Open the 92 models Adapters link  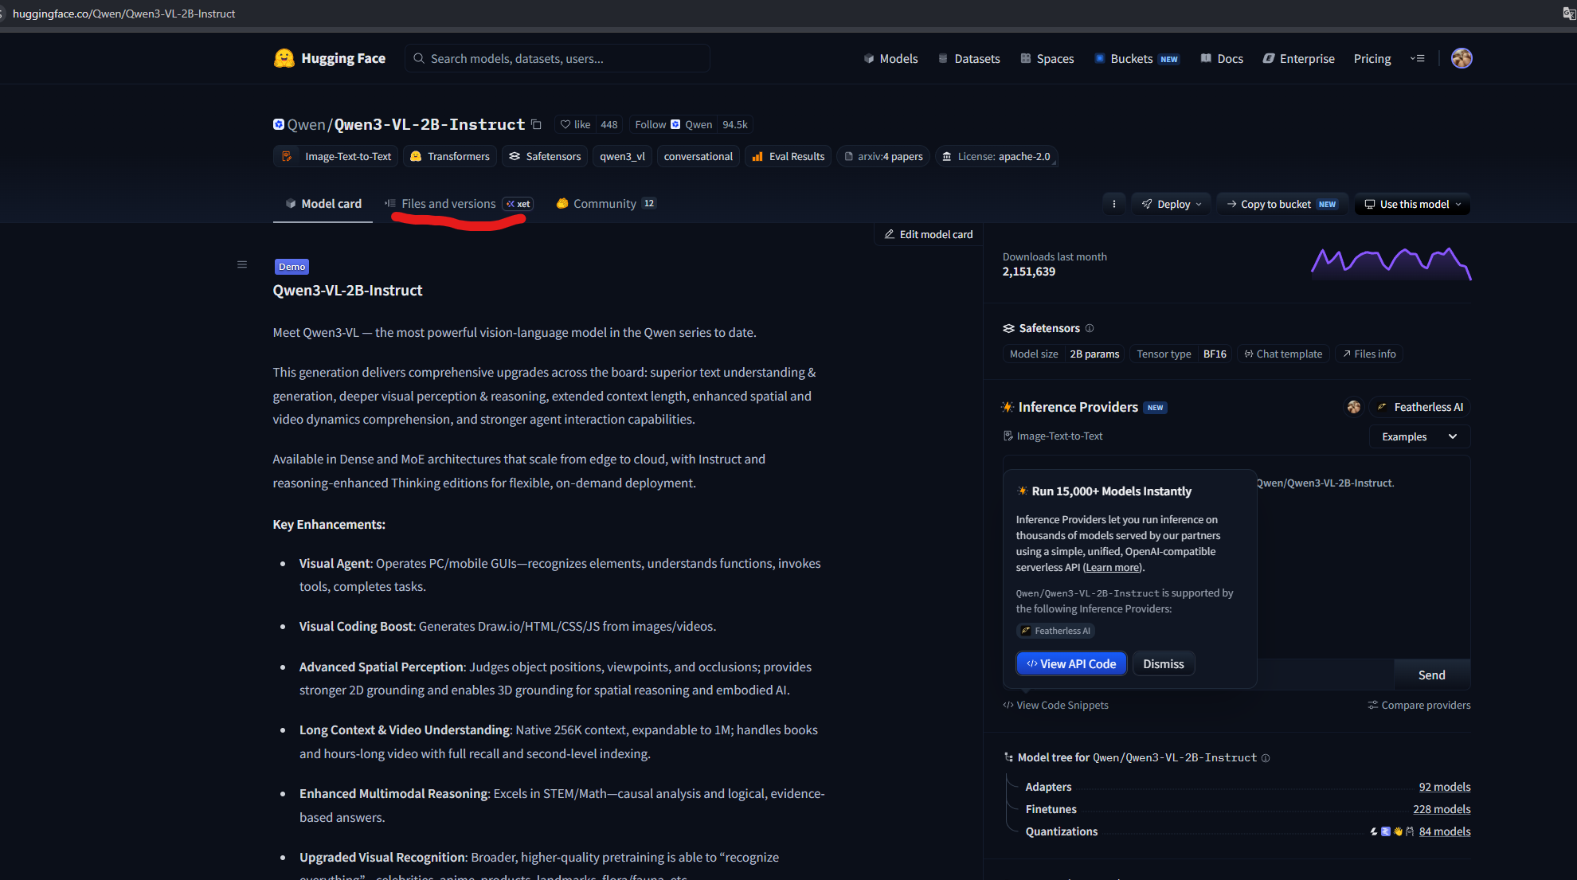[x=1445, y=787]
